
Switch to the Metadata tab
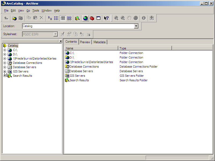click(99, 42)
